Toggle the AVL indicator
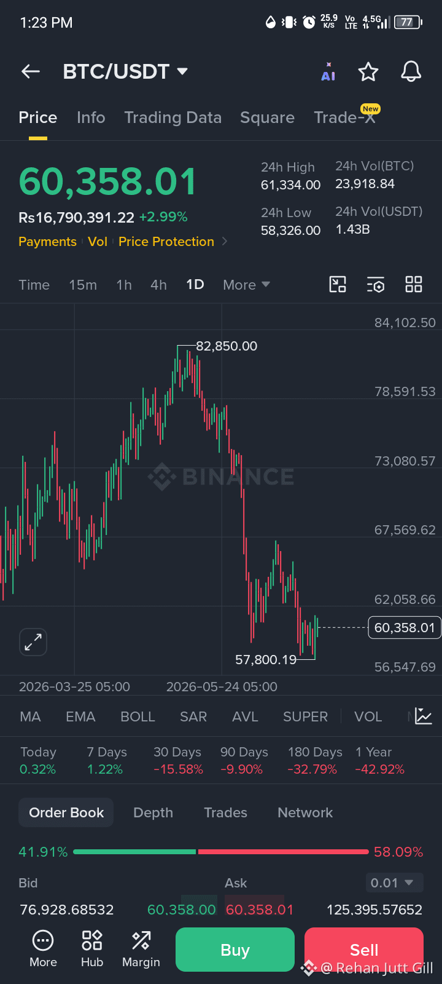Screen dimensions: 442x984 tap(245, 716)
